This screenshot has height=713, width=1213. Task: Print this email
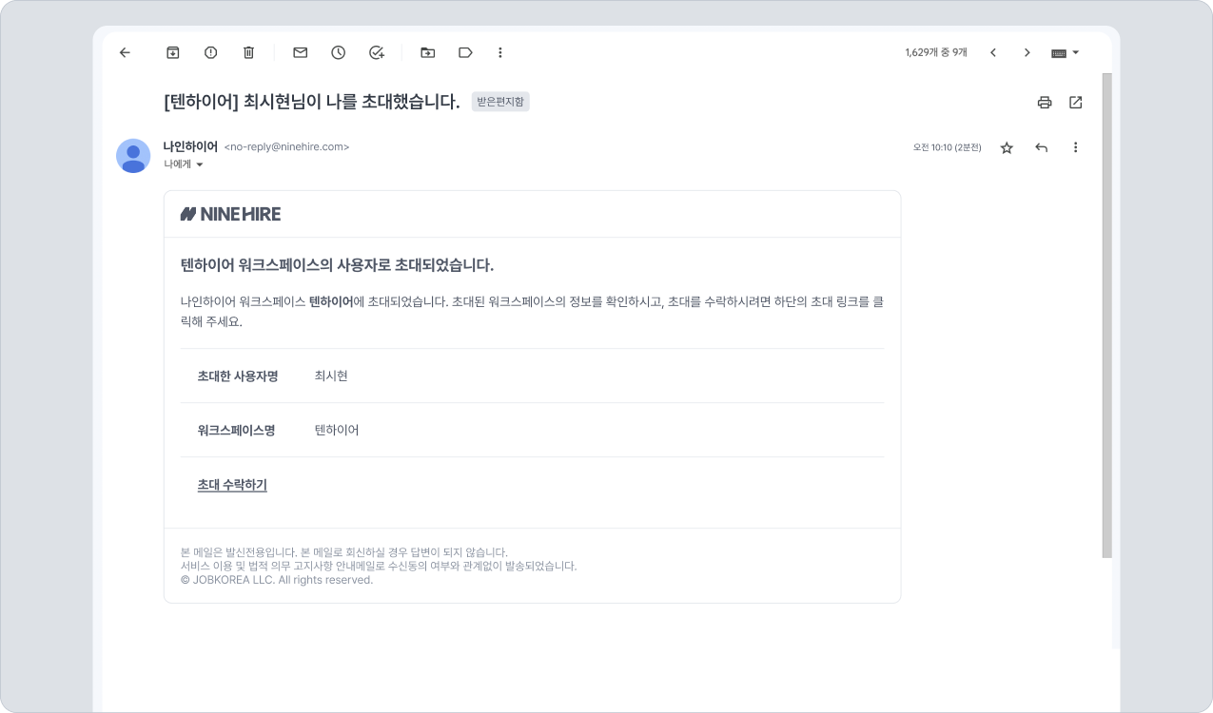click(1045, 102)
